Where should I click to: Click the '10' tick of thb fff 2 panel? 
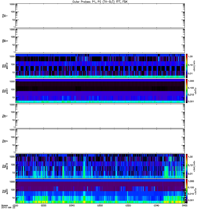14,45
